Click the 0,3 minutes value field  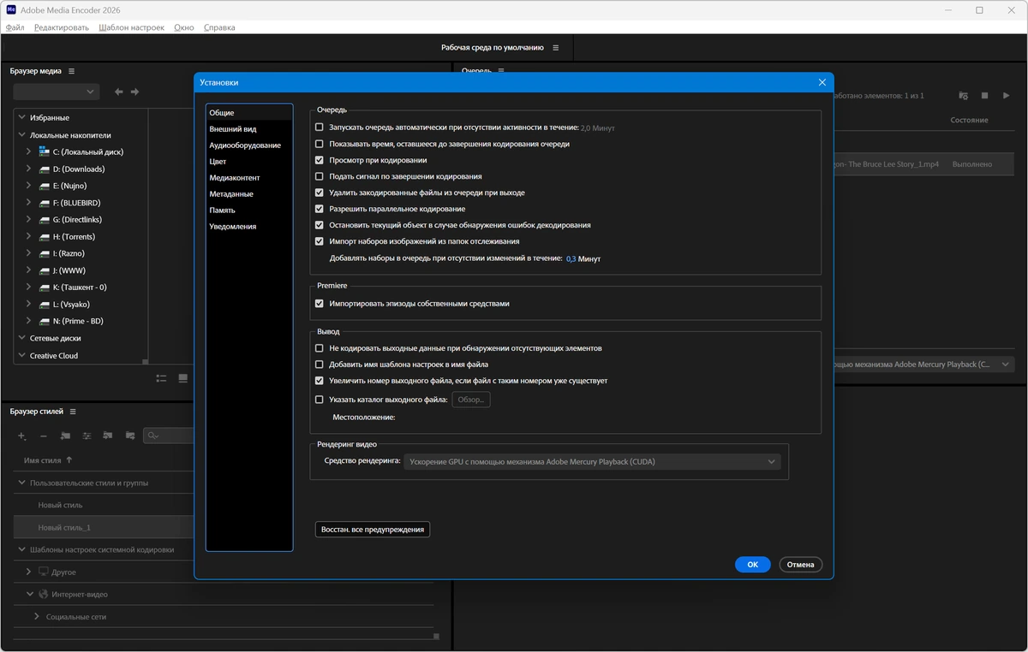(x=571, y=258)
